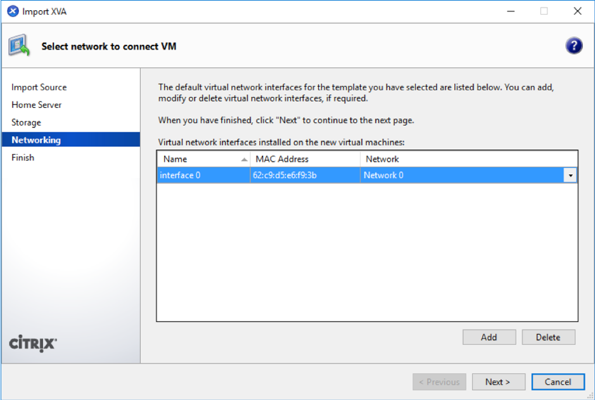Click the Add button
The image size is (595, 400).
(489, 337)
